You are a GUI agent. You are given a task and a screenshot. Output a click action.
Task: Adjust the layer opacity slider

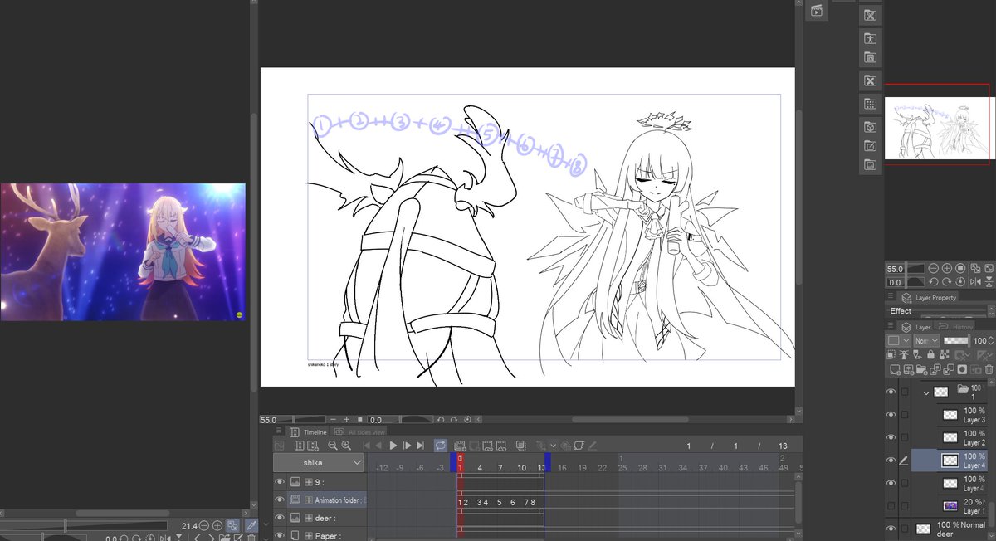[956, 340]
